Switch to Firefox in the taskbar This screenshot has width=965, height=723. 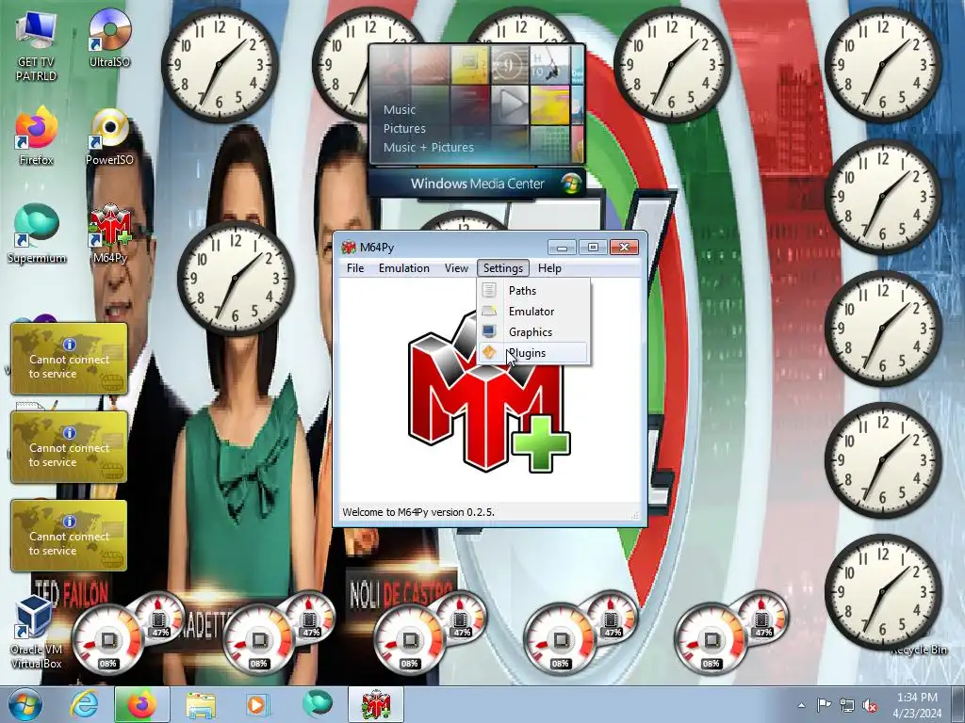tap(141, 704)
